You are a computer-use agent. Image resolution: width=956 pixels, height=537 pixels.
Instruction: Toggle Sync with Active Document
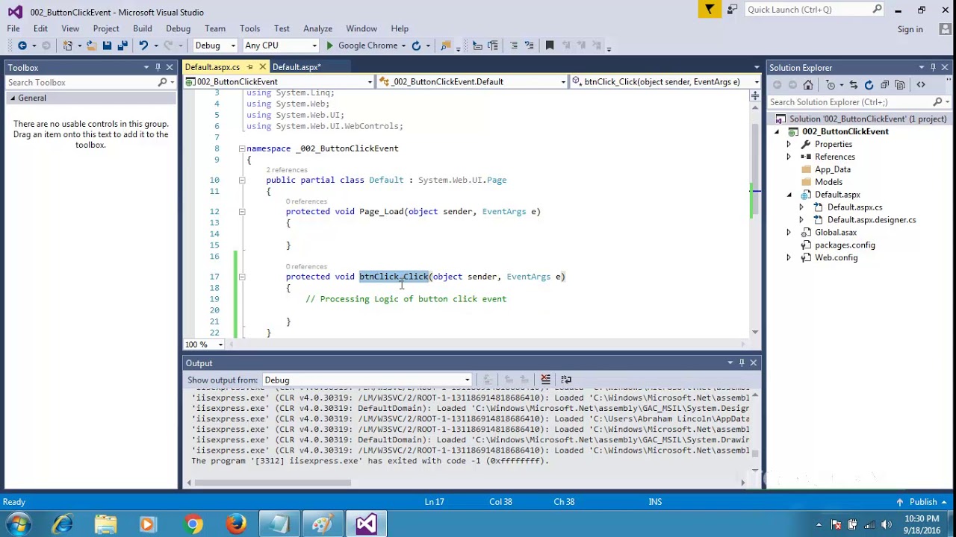coord(854,85)
